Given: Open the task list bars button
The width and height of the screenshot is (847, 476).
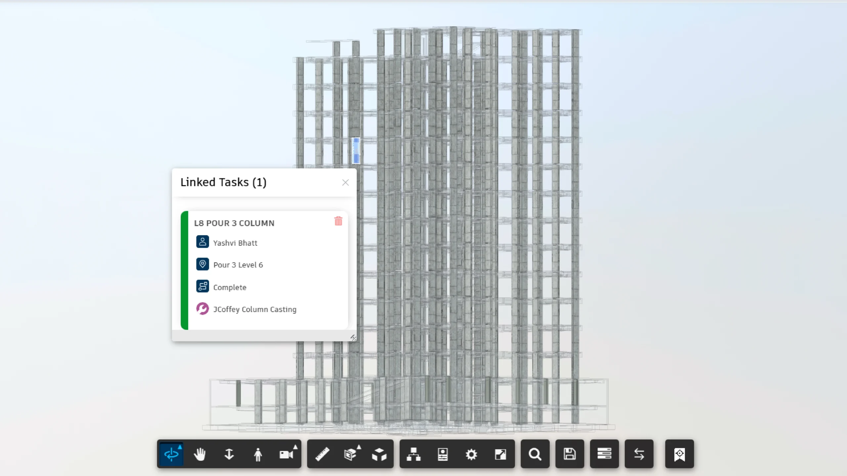Looking at the screenshot, I should pos(604,454).
